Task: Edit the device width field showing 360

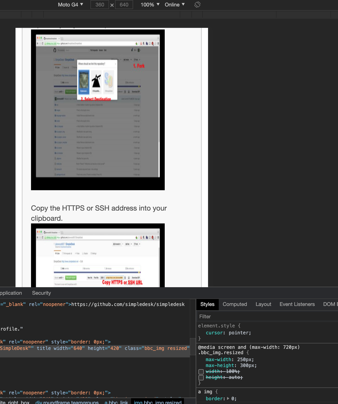Action: coord(99,5)
